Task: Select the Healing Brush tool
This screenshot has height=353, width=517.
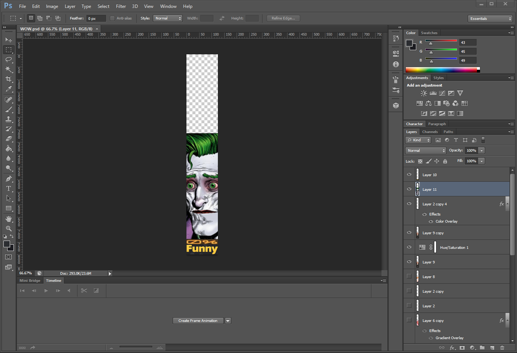Action: coord(9,100)
